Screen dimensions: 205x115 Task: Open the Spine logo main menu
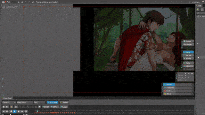(x=6, y=2)
